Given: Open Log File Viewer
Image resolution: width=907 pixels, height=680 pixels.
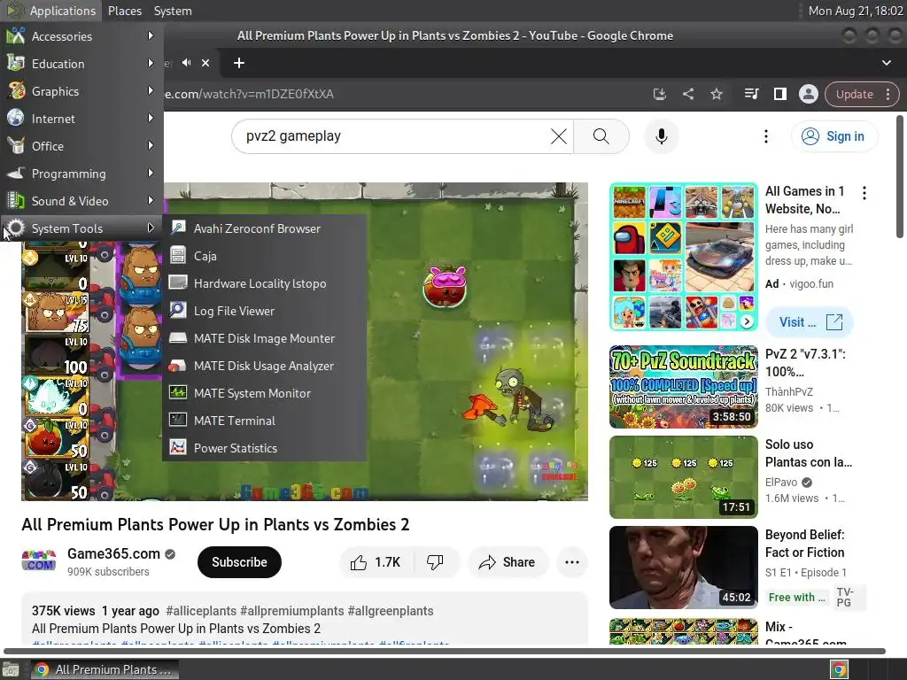Looking at the screenshot, I should tap(264, 311).
